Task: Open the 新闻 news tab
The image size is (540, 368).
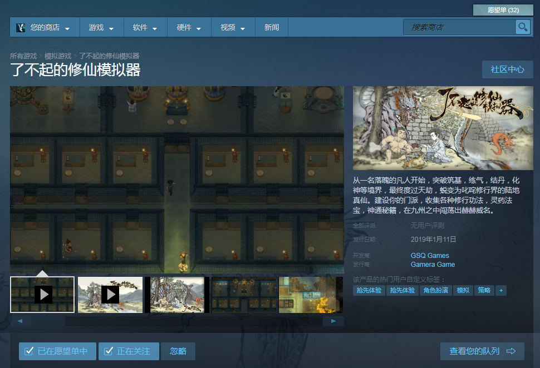Action: point(271,27)
